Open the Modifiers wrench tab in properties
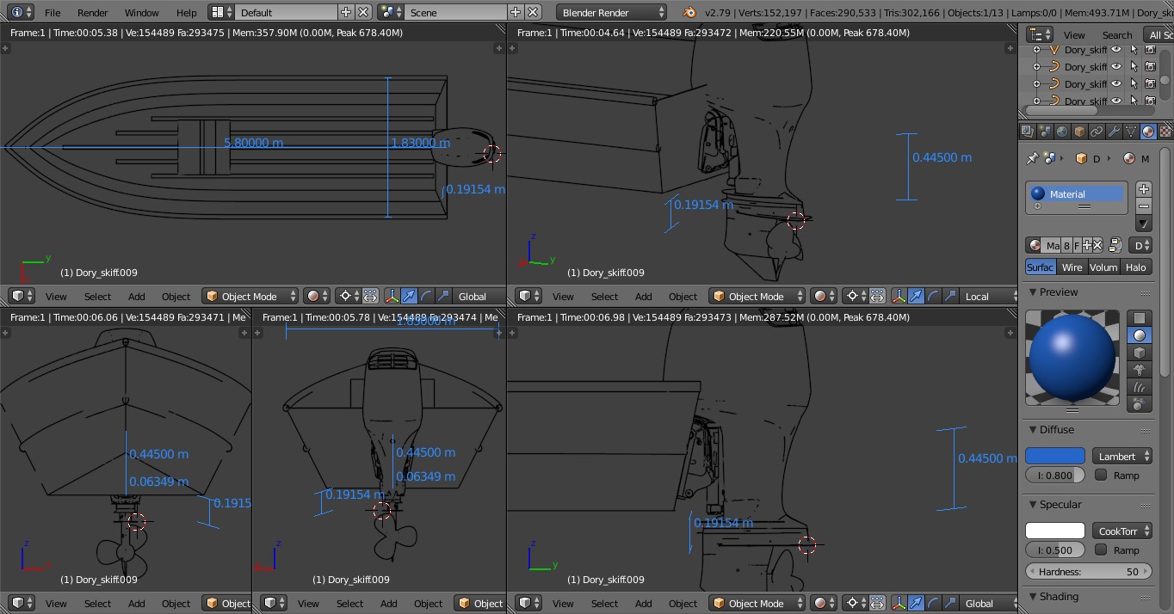Image resolution: width=1174 pixels, height=614 pixels. click(1114, 132)
